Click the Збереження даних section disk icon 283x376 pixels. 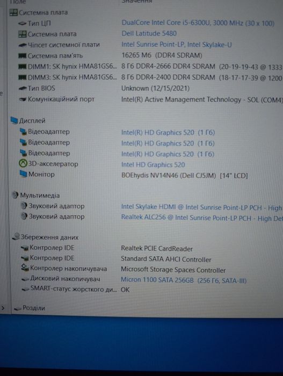coord(16,237)
